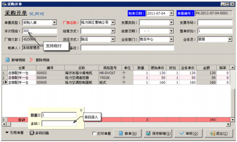Click the horizontal scroll right arrow

tap(228, 124)
